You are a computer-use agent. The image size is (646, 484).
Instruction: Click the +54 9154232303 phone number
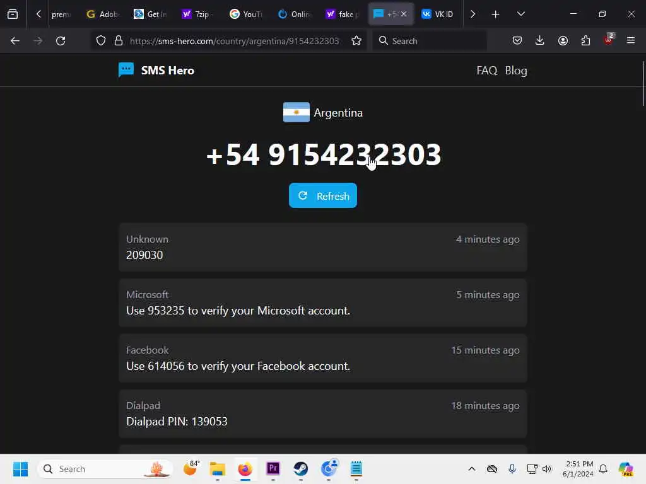[x=324, y=155]
